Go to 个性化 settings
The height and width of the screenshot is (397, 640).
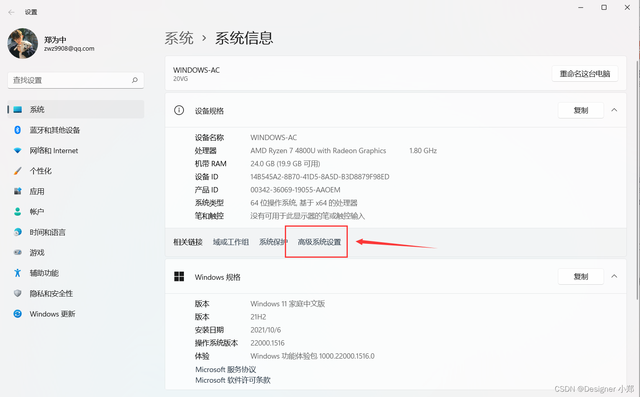[76, 171]
